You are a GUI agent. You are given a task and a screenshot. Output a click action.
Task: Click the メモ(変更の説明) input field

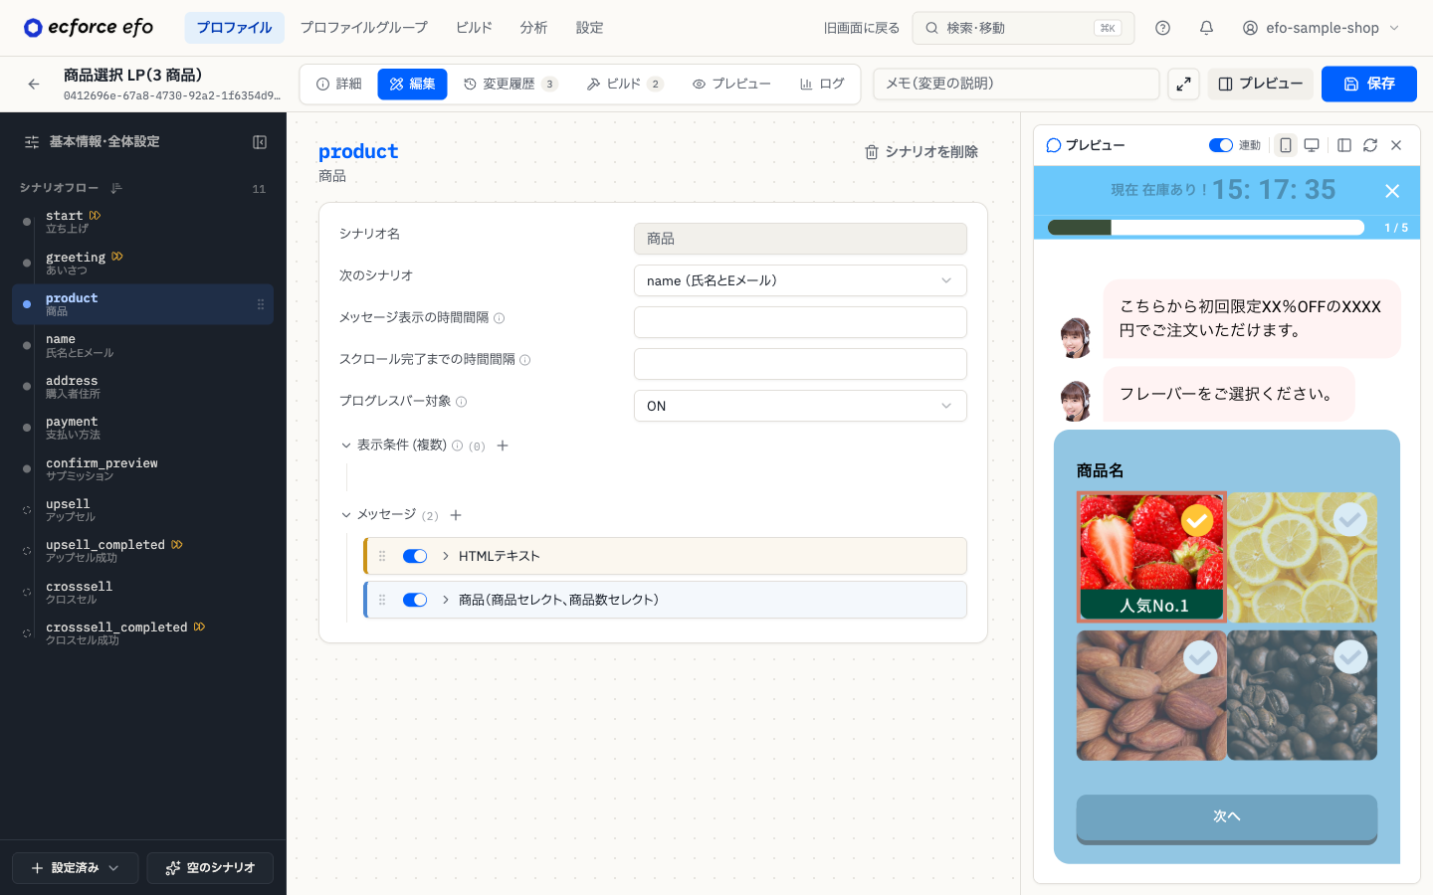click(x=1016, y=85)
